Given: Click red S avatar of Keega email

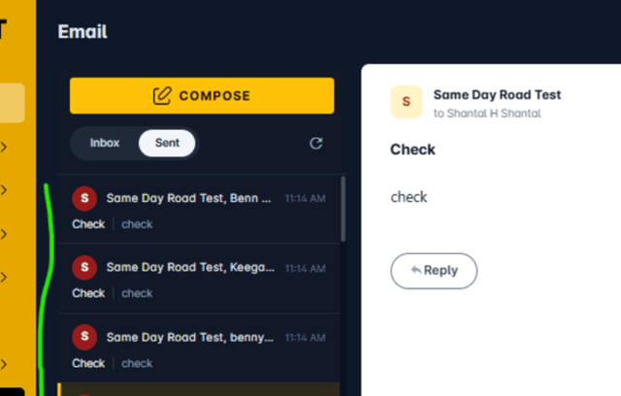Looking at the screenshot, I should [84, 267].
